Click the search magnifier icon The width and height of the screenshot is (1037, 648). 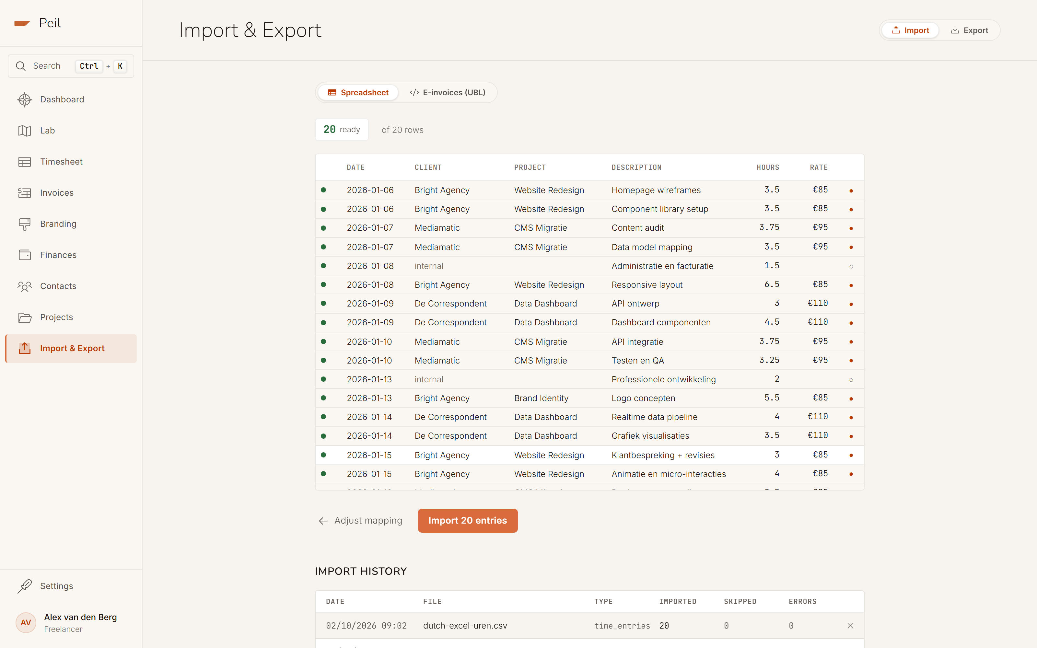20,66
